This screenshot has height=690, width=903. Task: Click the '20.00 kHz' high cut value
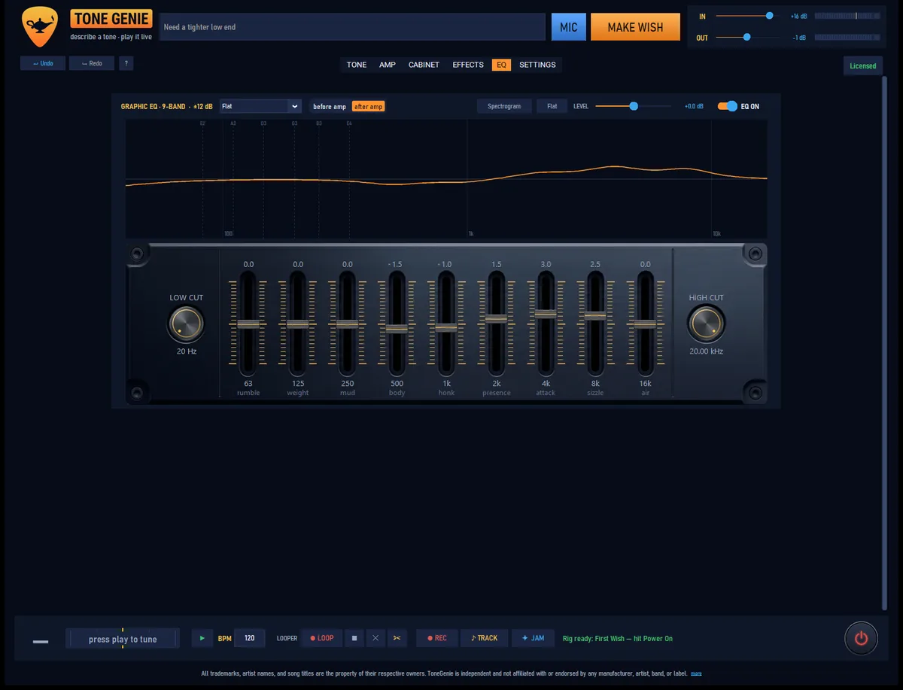click(706, 351)
